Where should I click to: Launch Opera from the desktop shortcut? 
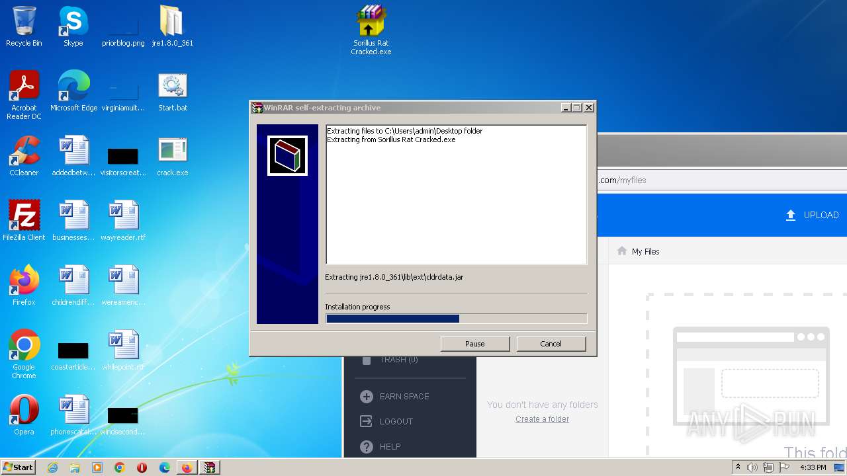pos(24,415)
